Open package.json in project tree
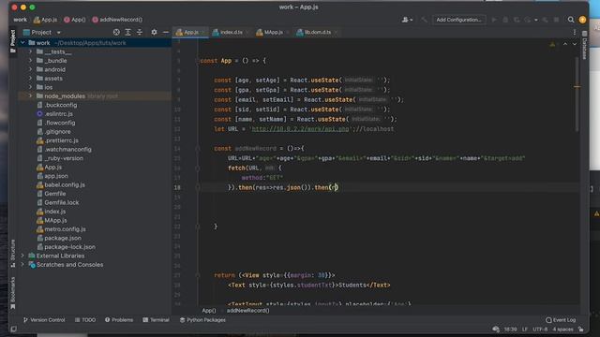600x337 pixels. [x=63, y=238]
